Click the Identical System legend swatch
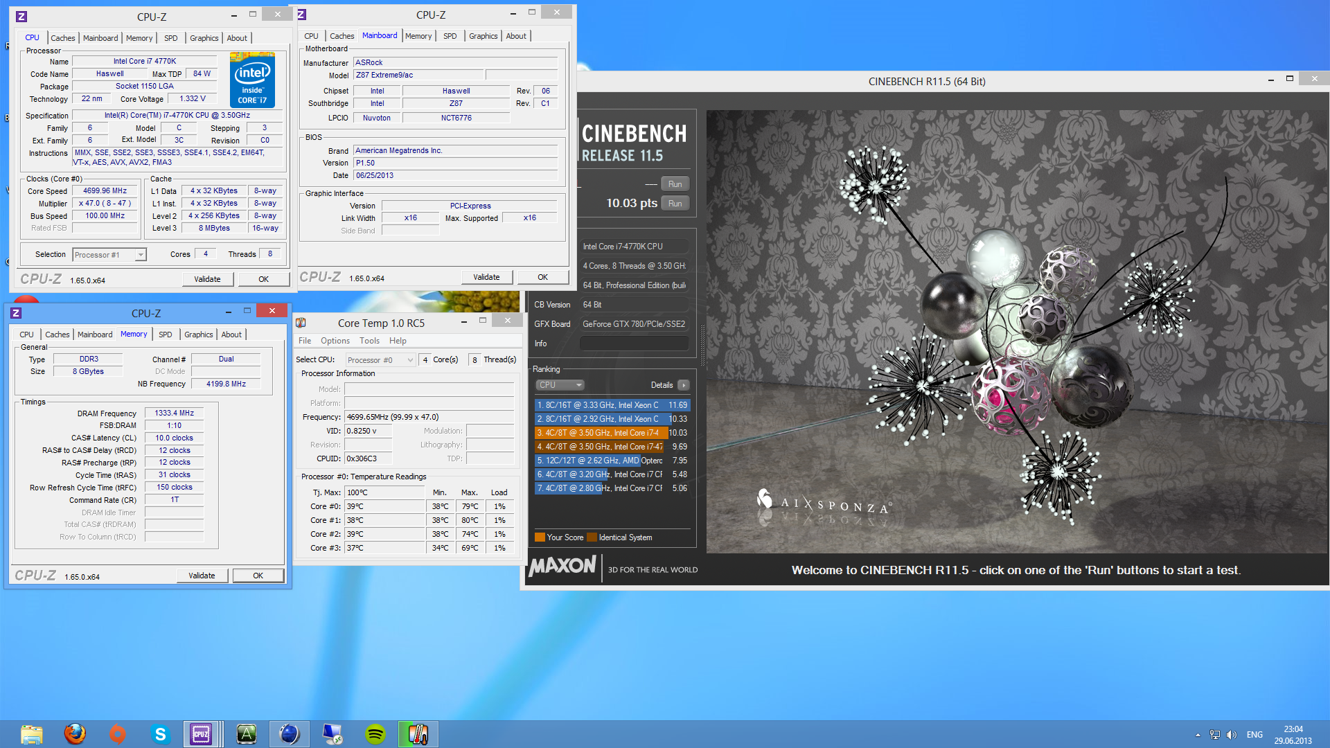 tap(592, 537)
